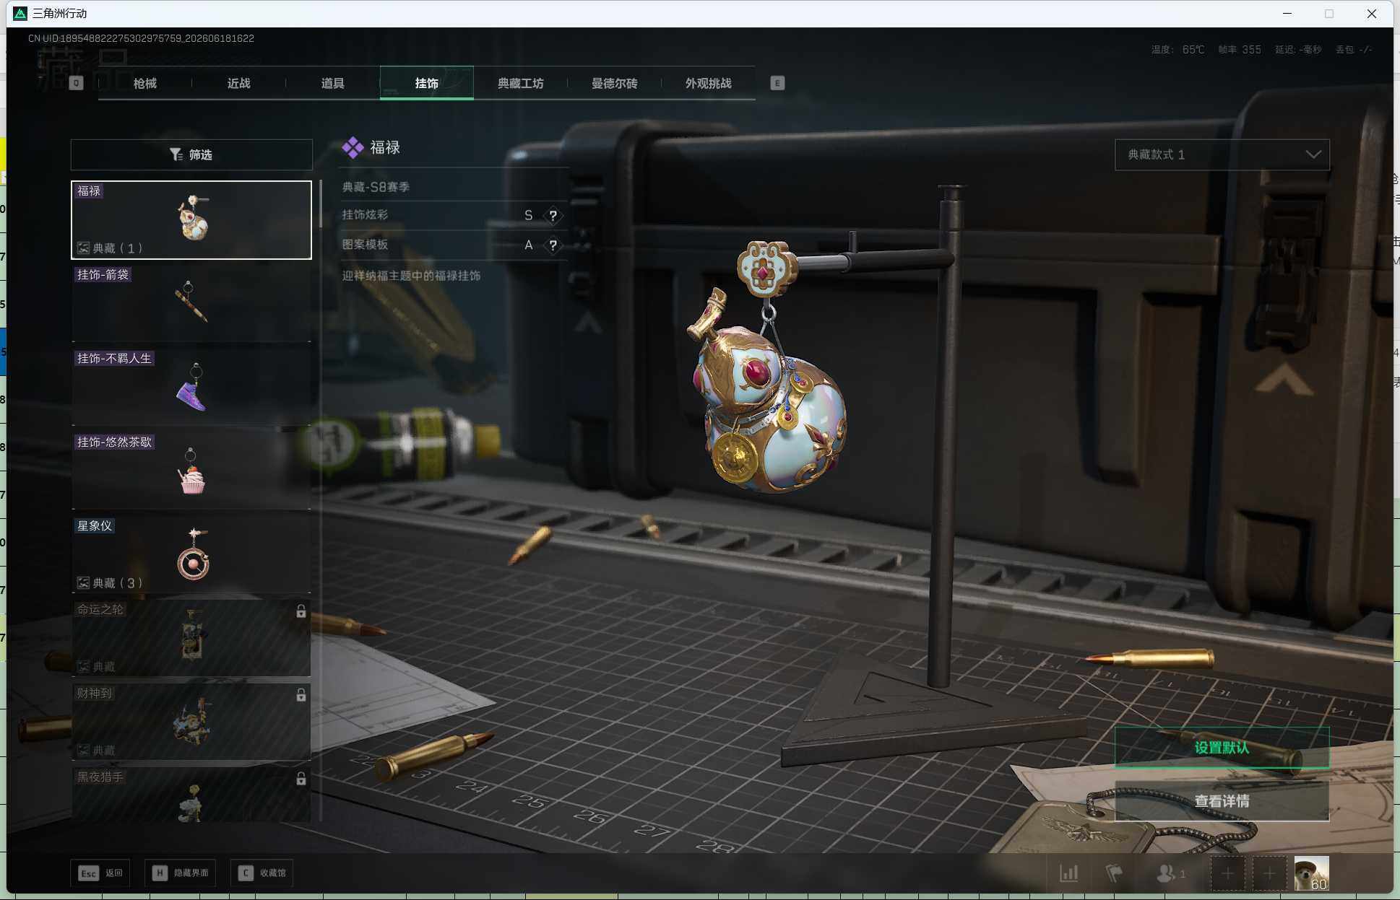Open the squad members icon showing 1
This screenshot has height=900, width=1400.
click(x=1170, y=874)
